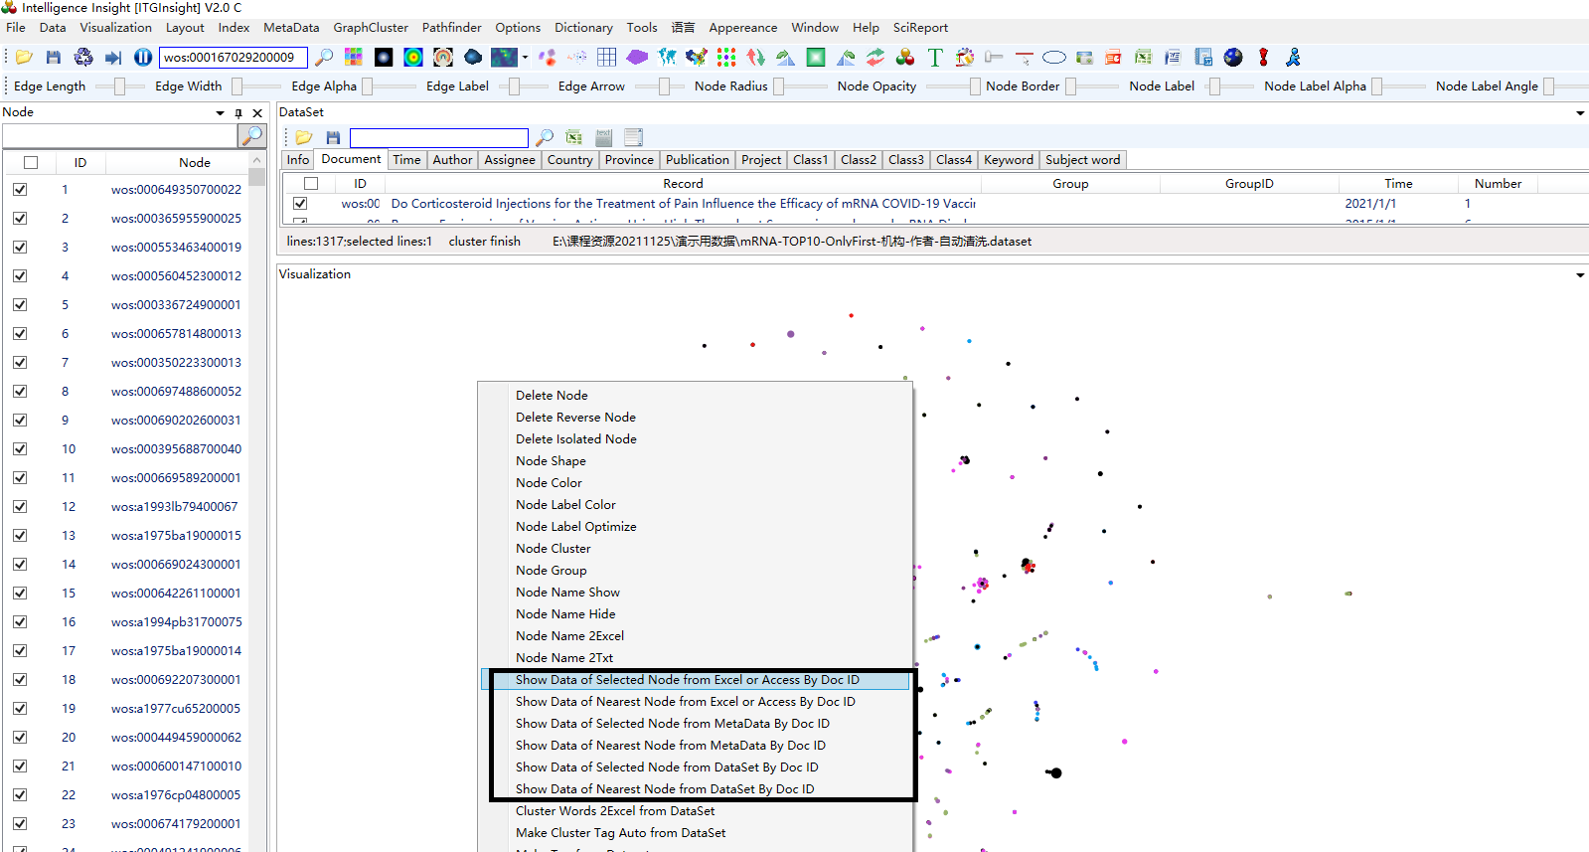Open the Node panel dropdown arrow
Screen dimensions: 1589x852
coord(220,113)
